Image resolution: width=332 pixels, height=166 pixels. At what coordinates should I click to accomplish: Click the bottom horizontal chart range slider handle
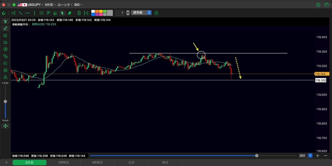pyautogui.click(x=257, y=156)
